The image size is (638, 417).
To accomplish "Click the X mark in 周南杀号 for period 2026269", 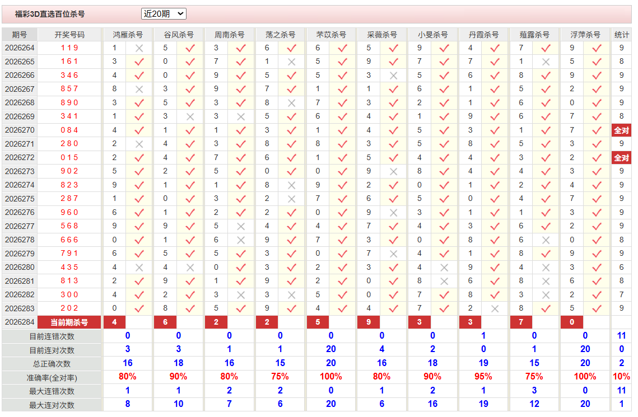I will 241,116.
